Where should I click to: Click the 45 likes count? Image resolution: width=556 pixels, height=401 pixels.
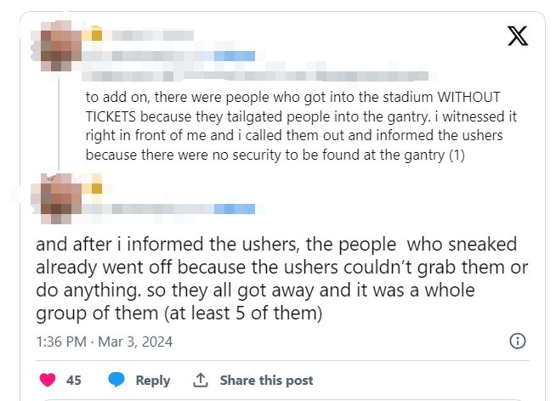point(74,380)
